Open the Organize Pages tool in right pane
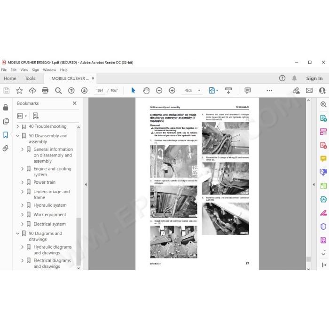Screen dimensions: 329x329 [323, 132]
